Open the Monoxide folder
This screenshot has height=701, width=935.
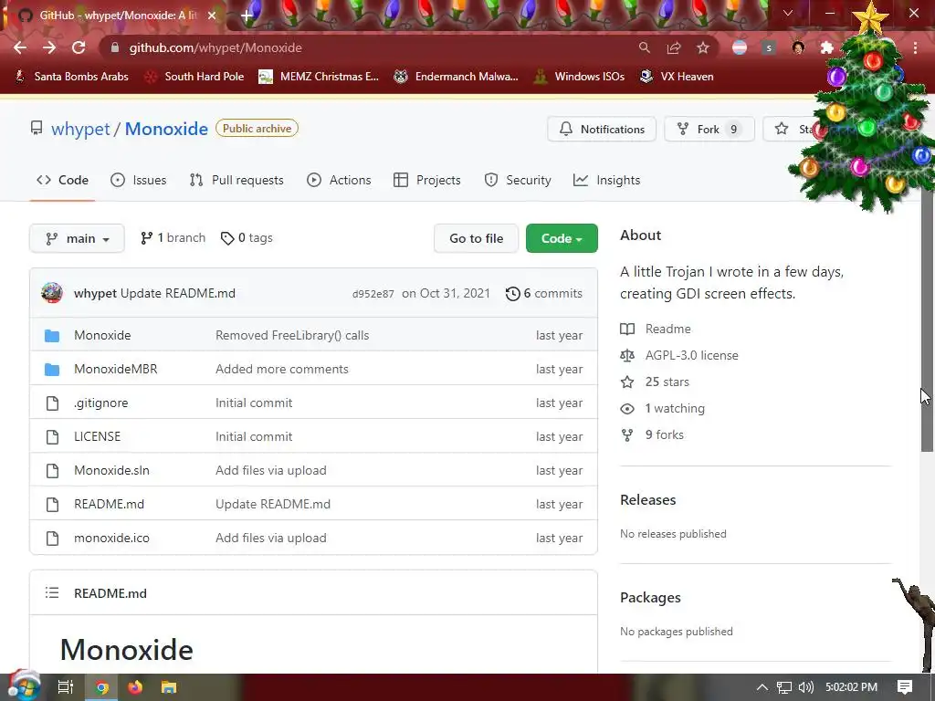pyautogui.click(x=102, y=335)
